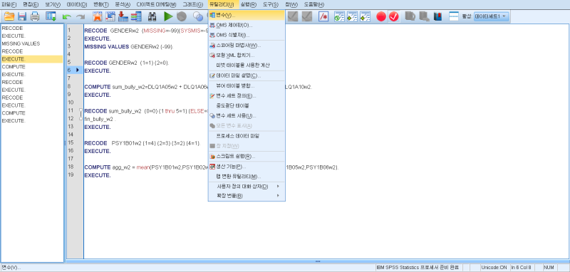Click COMPUTE sum_bully_w2 line in editor
This screenshot has width=570, height=272.
point(198,87)
